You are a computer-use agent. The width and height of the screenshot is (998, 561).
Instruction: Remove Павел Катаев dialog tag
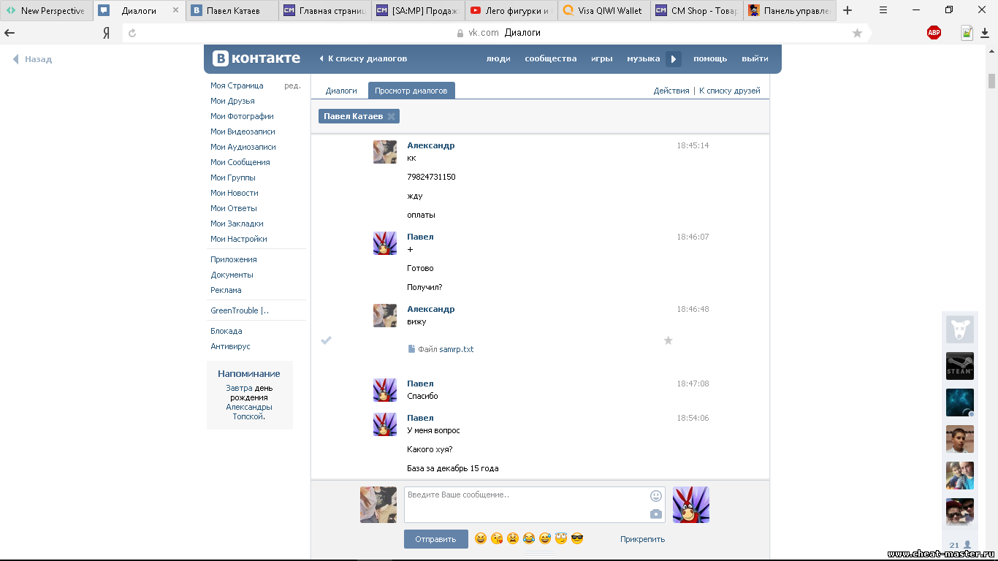pos(392,117)
